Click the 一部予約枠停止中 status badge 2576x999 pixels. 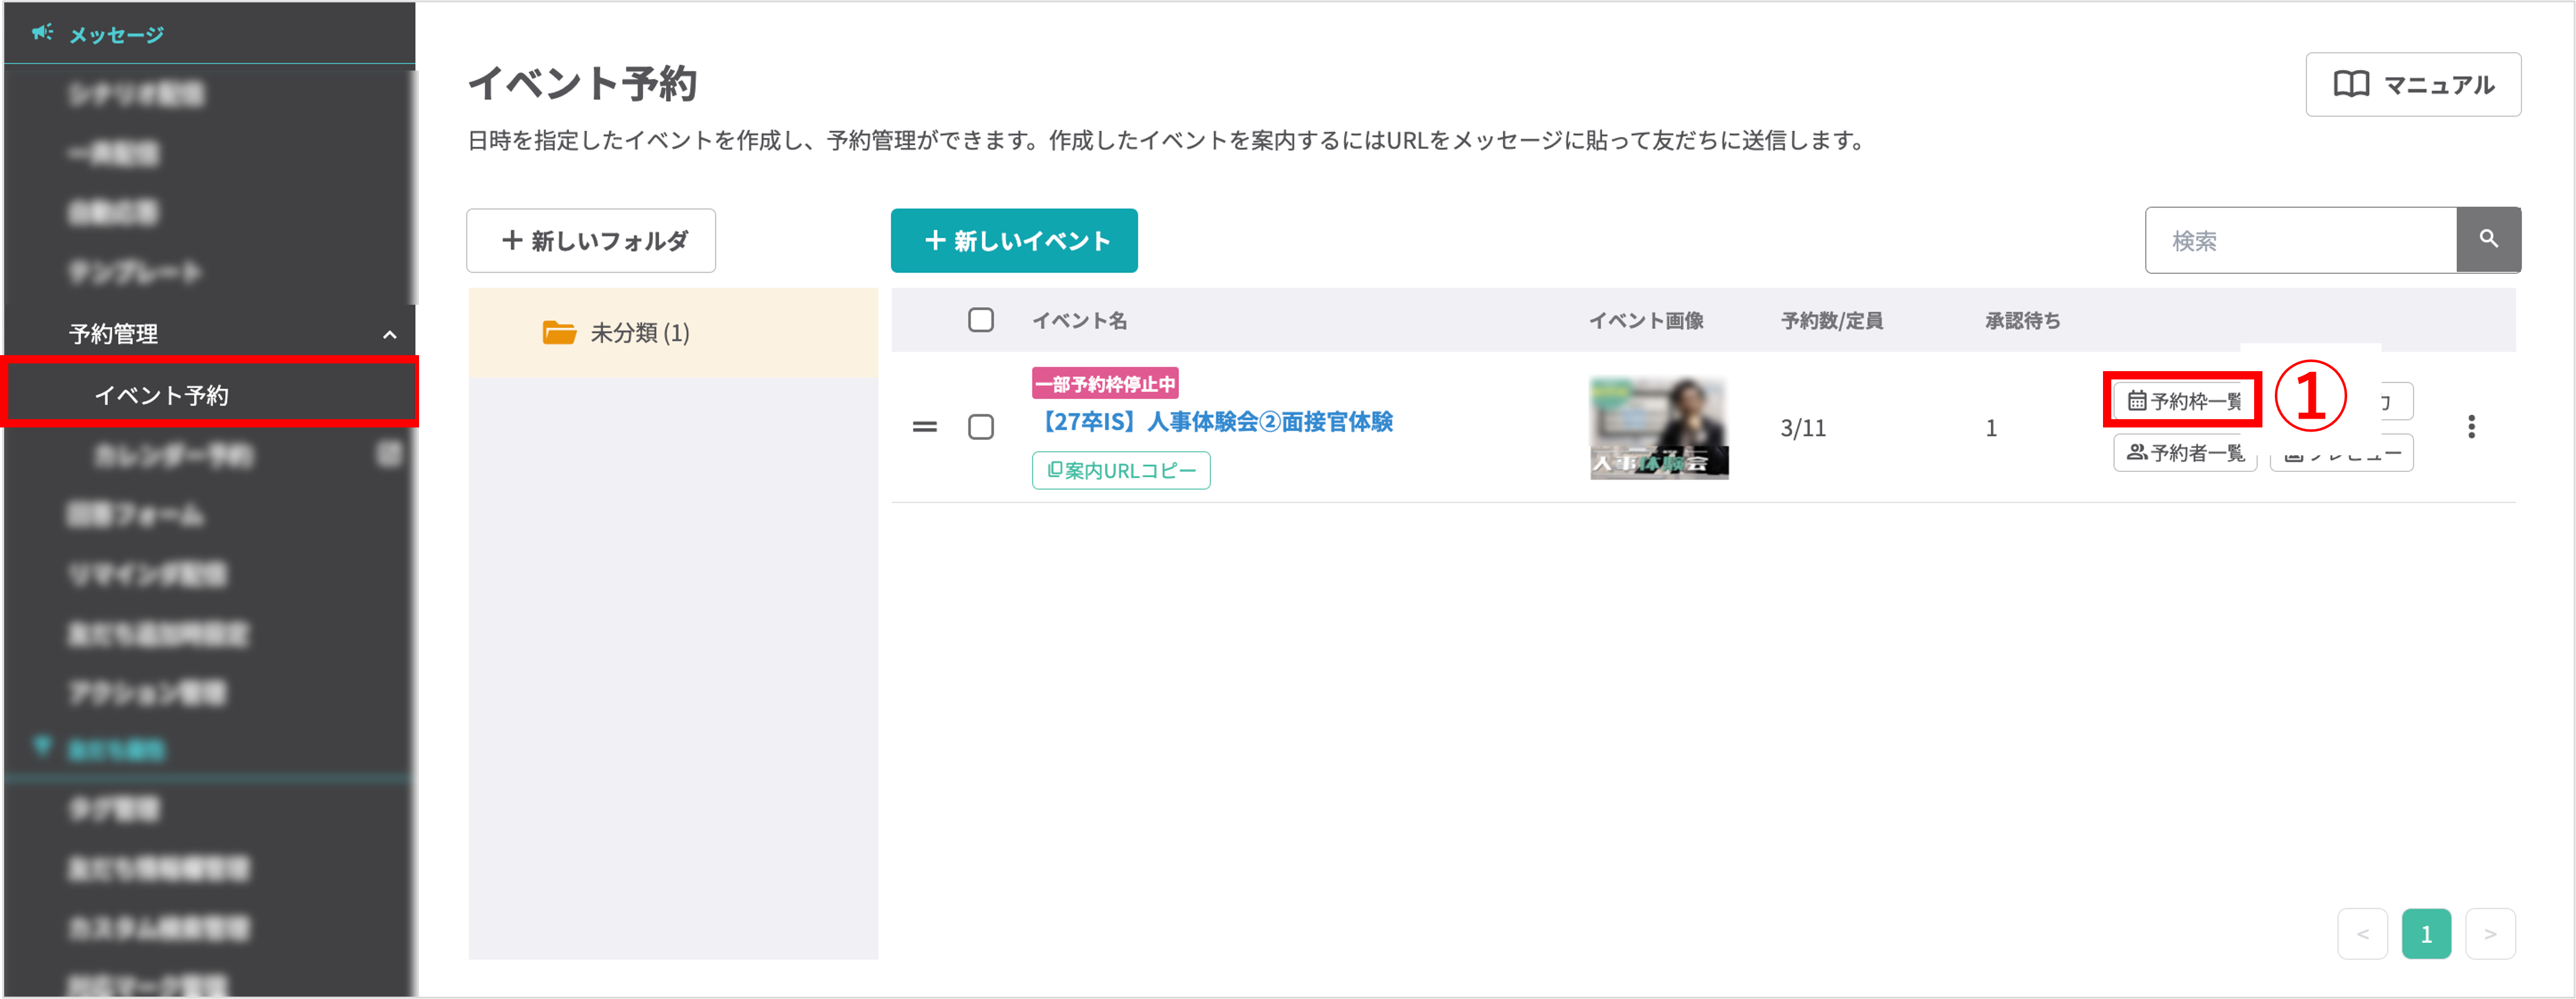click(1105, 384)
